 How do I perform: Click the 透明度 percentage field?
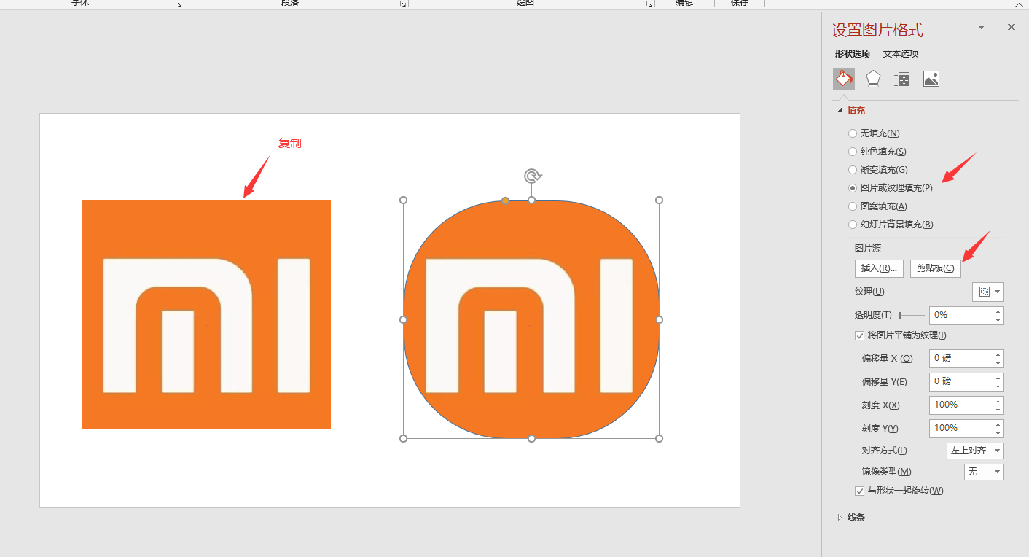click(960, 315)
